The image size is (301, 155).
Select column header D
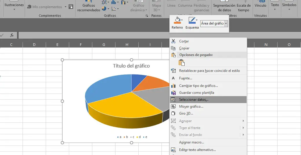point(34,44)
